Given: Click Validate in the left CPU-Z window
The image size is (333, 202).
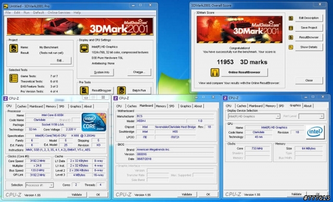Looking at the screenshot, I should click(76, 195).
